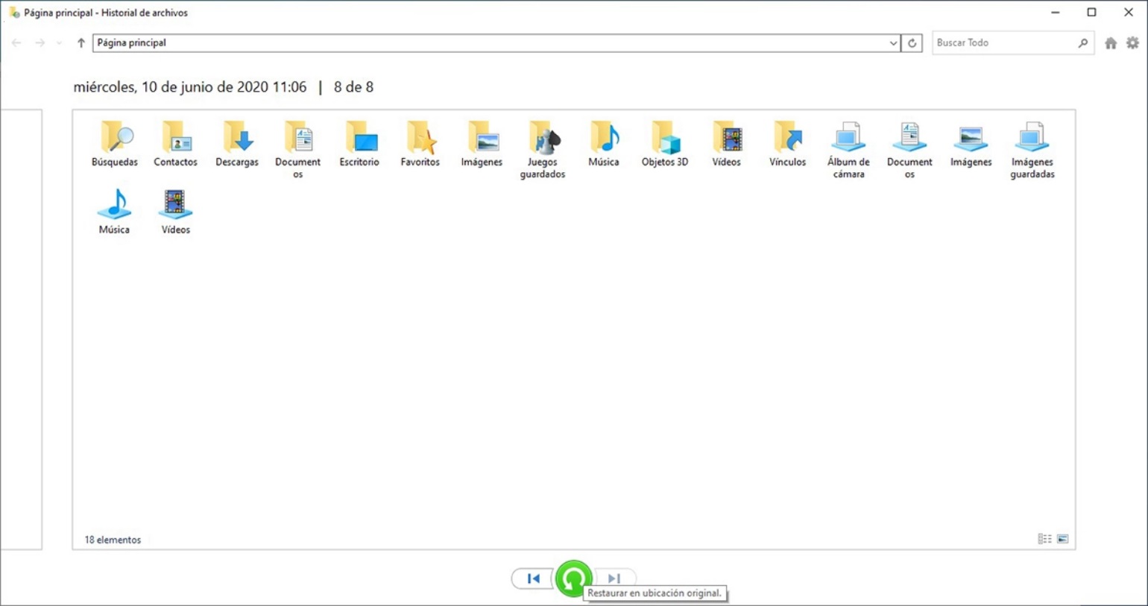The width and height of the screenshot is (1148, 606).
Task: Select the Favoritos folder
Action: [x=420, y=145]
